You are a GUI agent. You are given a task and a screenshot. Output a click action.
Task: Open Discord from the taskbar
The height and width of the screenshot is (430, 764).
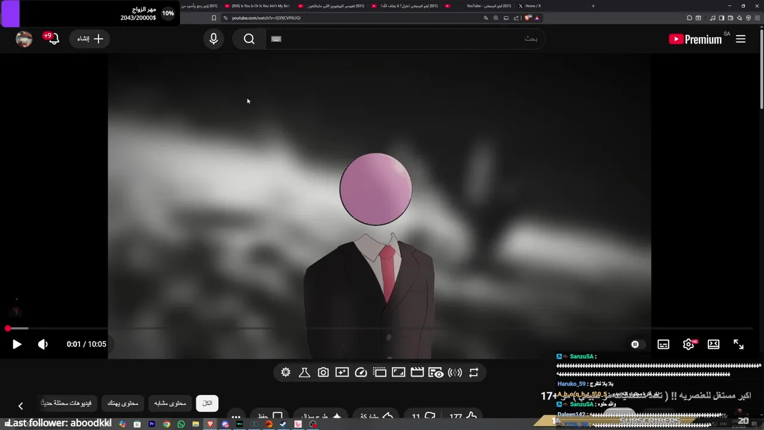coord(225,424)
